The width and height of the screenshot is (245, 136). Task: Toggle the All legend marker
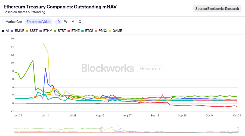(x=3, y=31)
